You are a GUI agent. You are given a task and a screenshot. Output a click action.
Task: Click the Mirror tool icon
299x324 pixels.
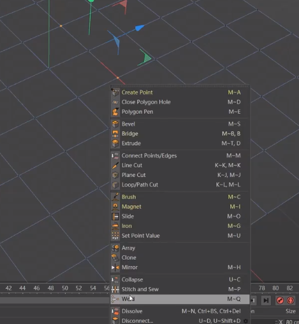(115, 267)
